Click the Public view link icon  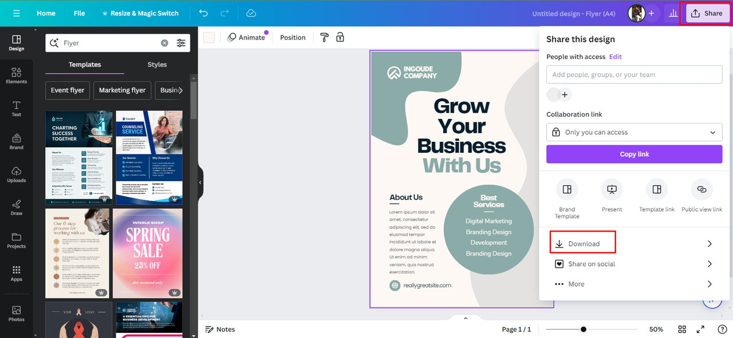pos(702,189)
